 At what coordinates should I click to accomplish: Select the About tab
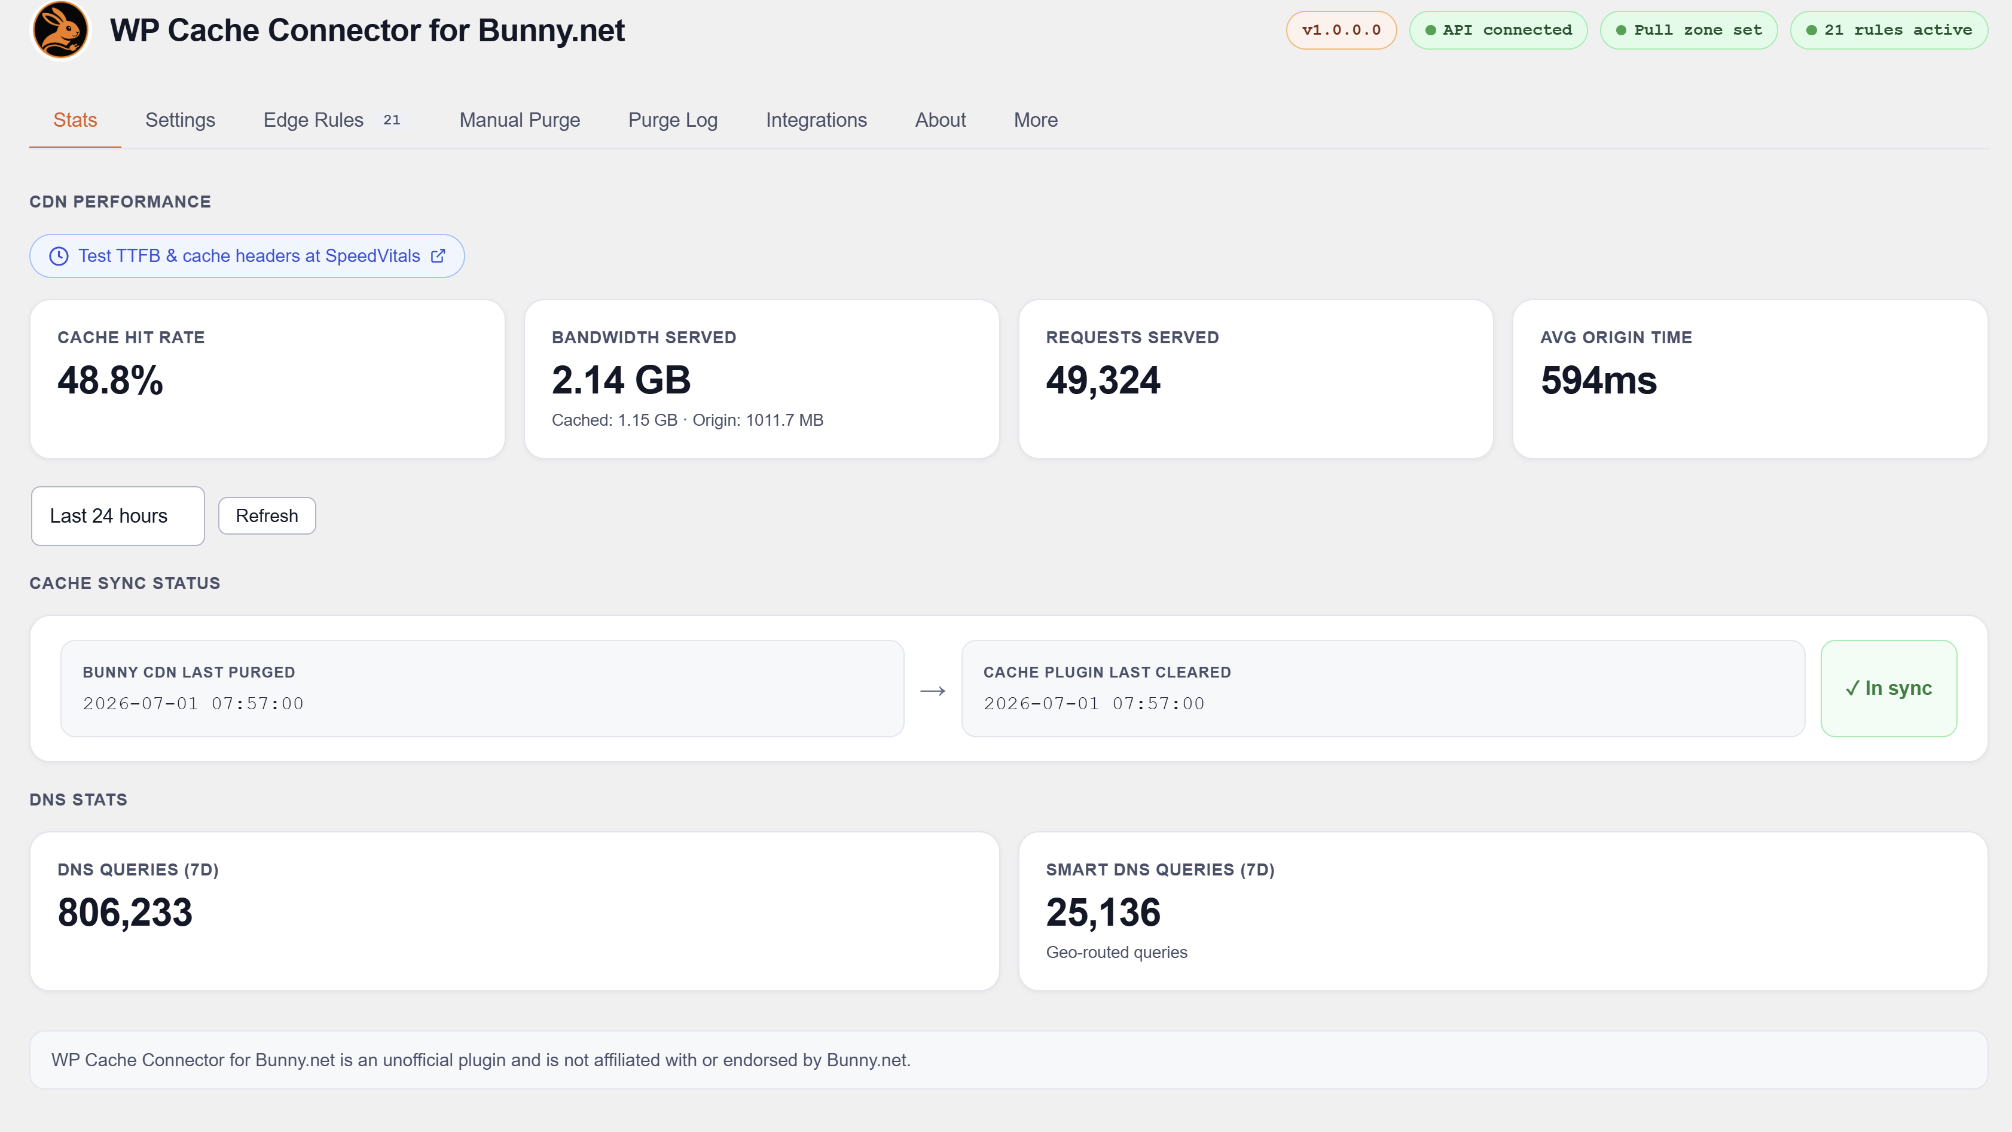pyautogui.click(x=941, y=120)
